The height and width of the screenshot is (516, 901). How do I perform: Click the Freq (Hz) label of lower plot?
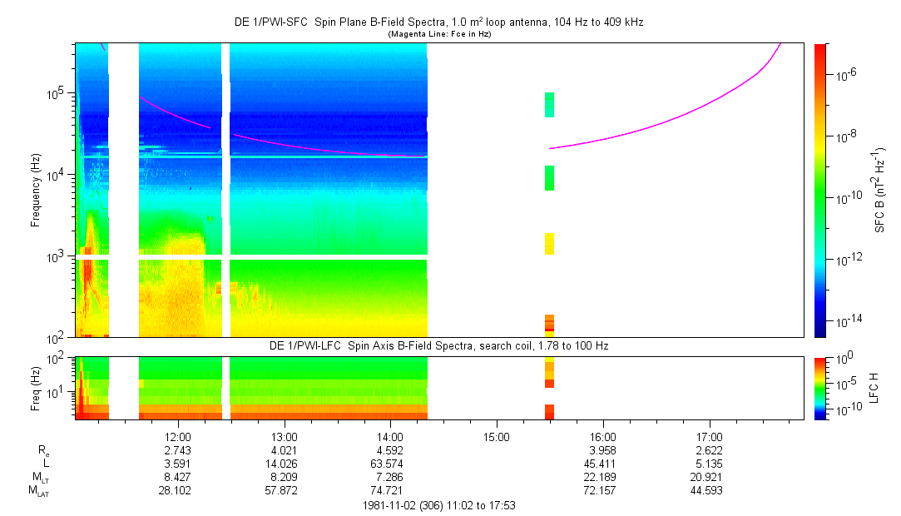(36, 387)
